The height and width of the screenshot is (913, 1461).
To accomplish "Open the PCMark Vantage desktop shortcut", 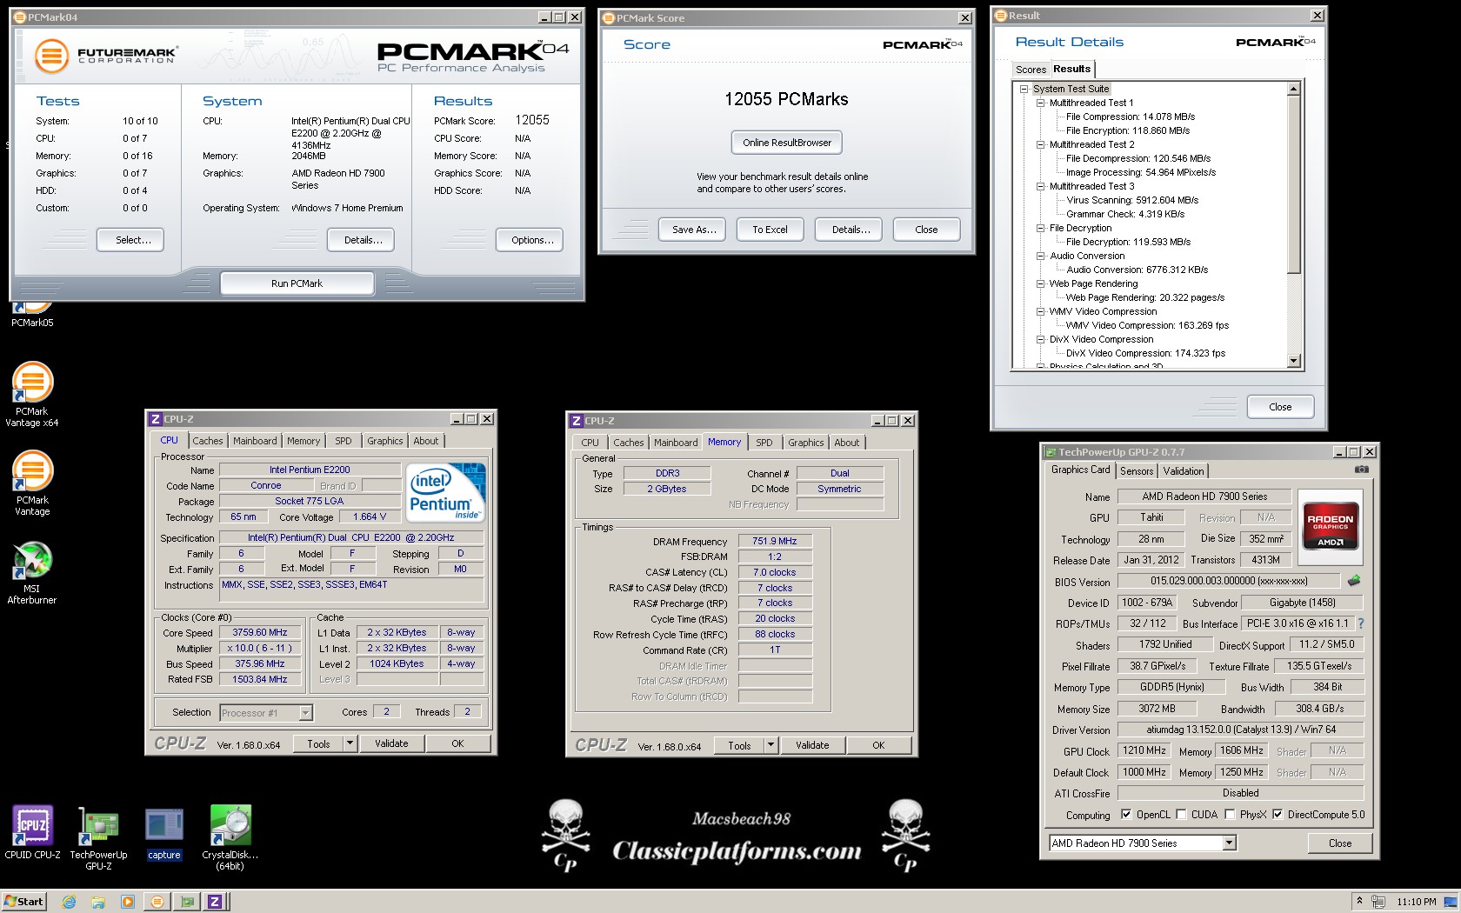I will 32,483.
